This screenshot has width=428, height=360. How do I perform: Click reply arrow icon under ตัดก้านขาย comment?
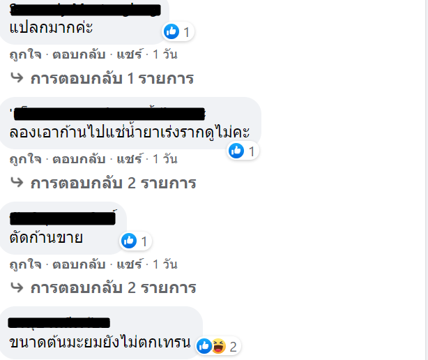coord(17,287)
